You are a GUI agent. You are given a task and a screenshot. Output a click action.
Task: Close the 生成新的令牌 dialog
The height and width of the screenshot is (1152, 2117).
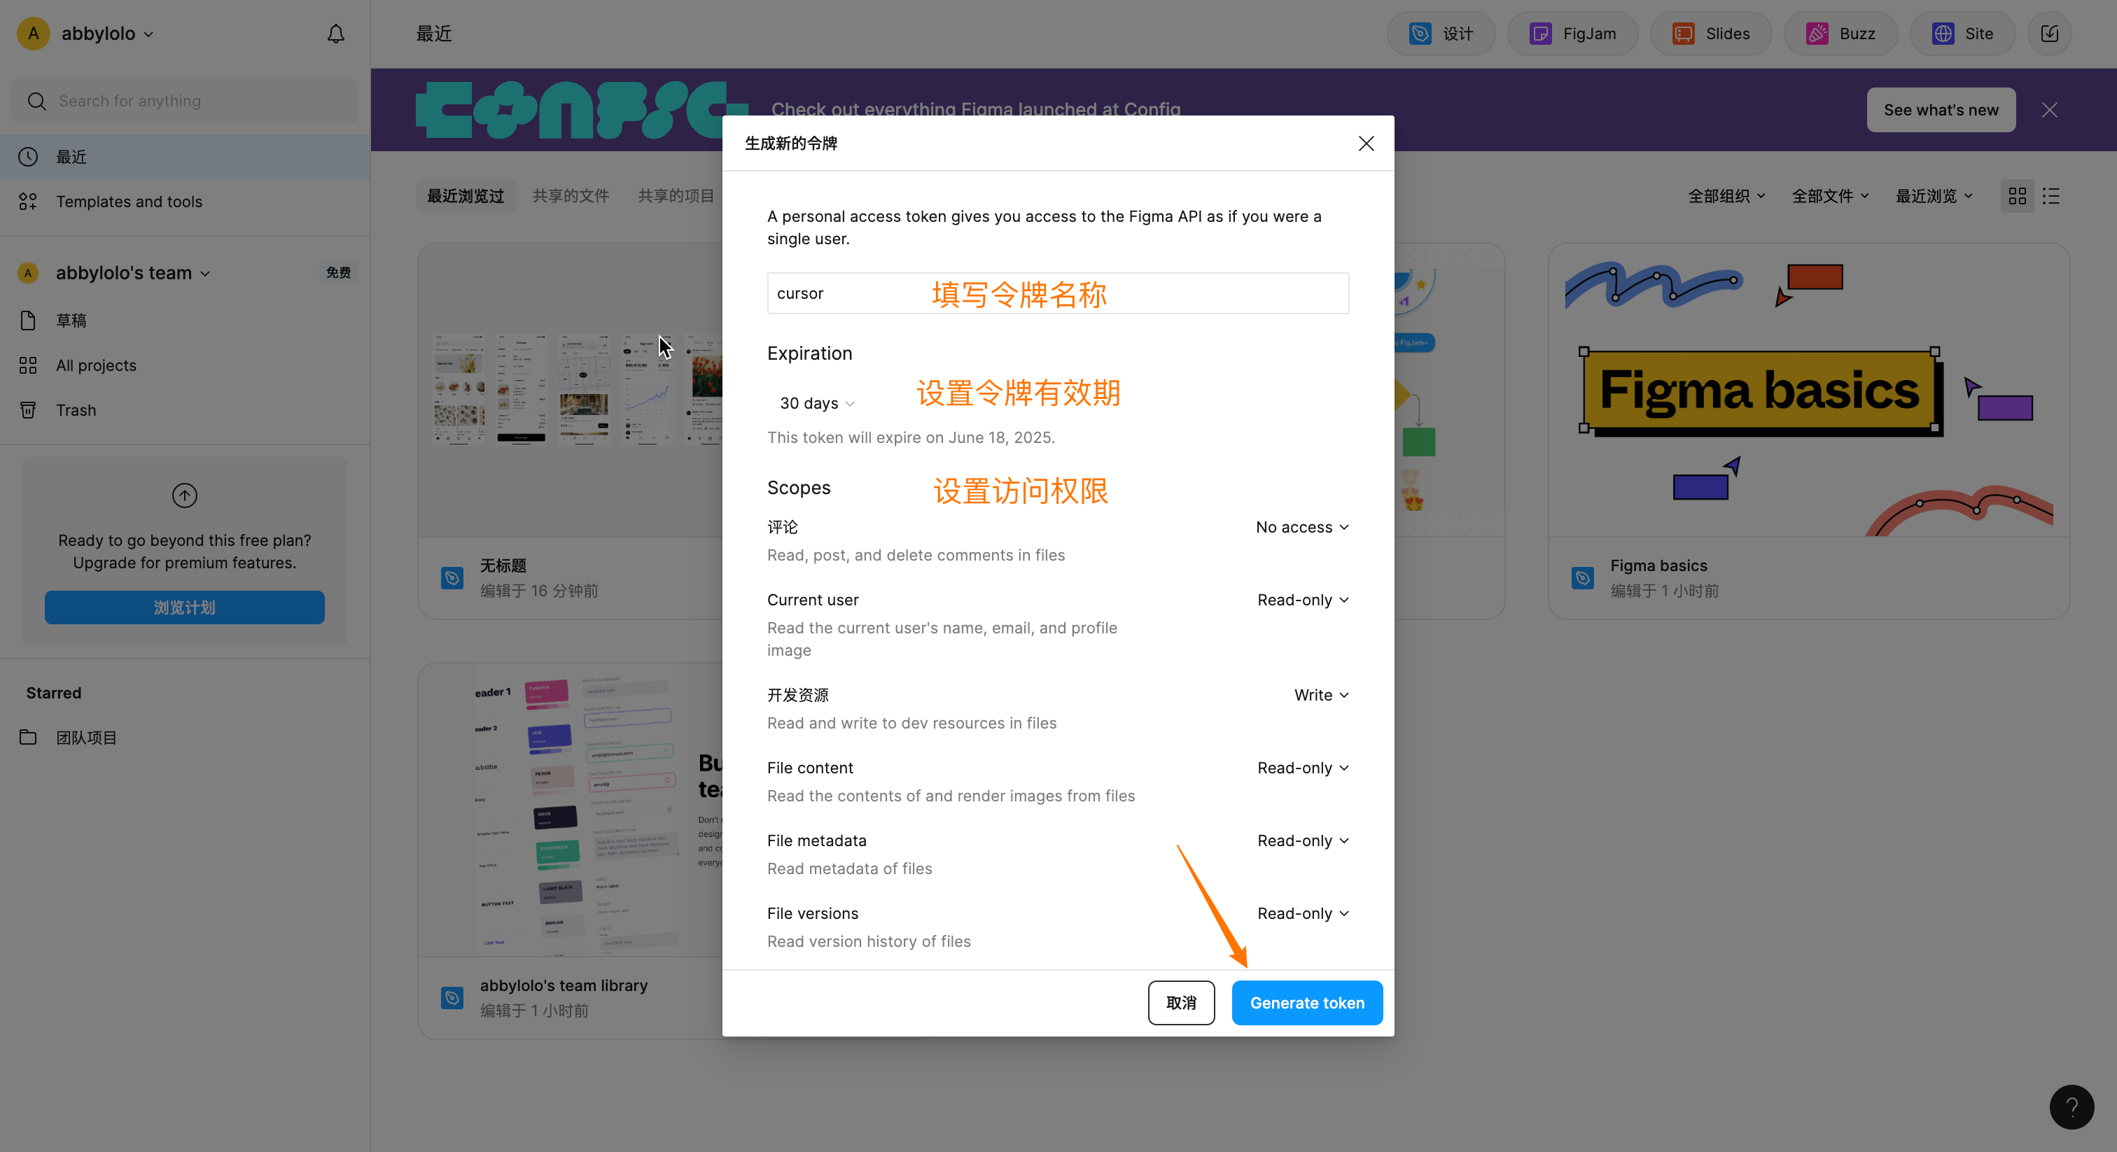[x=1366, y=143]
